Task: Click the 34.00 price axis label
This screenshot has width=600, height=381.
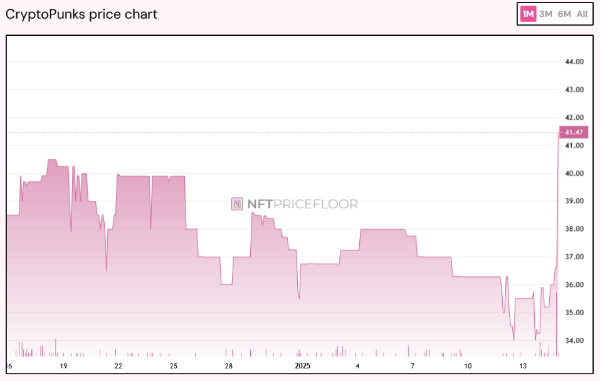Action: point(574,340)
